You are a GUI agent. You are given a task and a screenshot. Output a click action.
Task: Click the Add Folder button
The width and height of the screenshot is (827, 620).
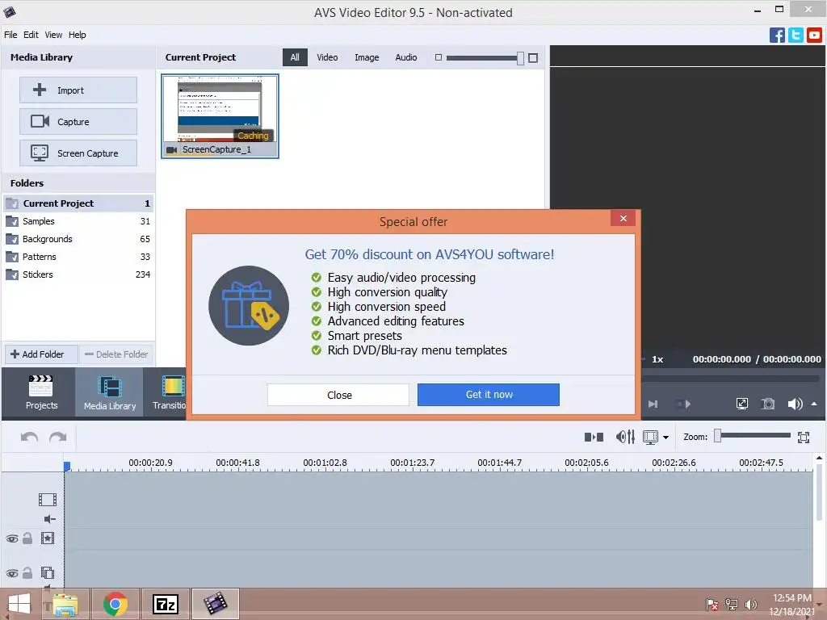coord(42,354)
